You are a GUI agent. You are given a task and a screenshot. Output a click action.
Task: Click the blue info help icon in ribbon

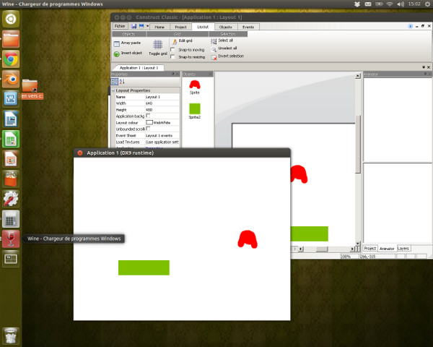pos(410,26)
